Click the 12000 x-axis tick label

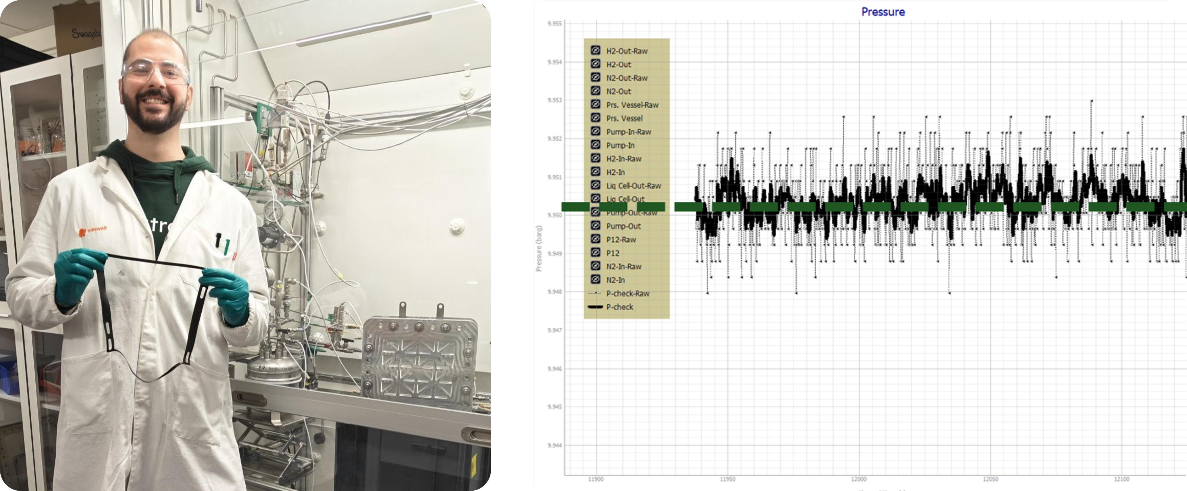coord(859,479)
